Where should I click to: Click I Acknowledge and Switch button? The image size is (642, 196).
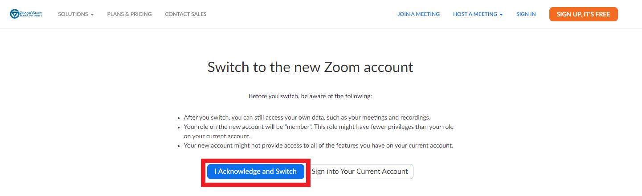[255, 172]
